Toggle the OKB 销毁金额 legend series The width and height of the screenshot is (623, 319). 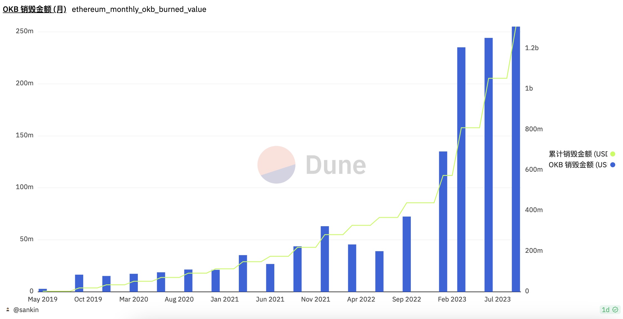point(578,165)
